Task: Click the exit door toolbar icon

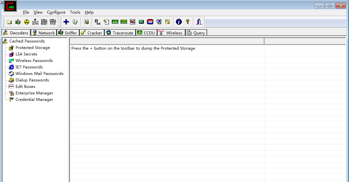Action: pos(199,22)
